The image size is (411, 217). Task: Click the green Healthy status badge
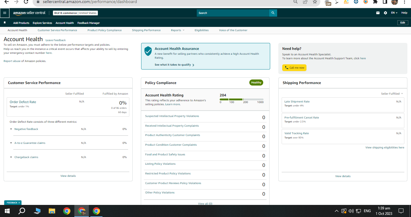(256, 83)
